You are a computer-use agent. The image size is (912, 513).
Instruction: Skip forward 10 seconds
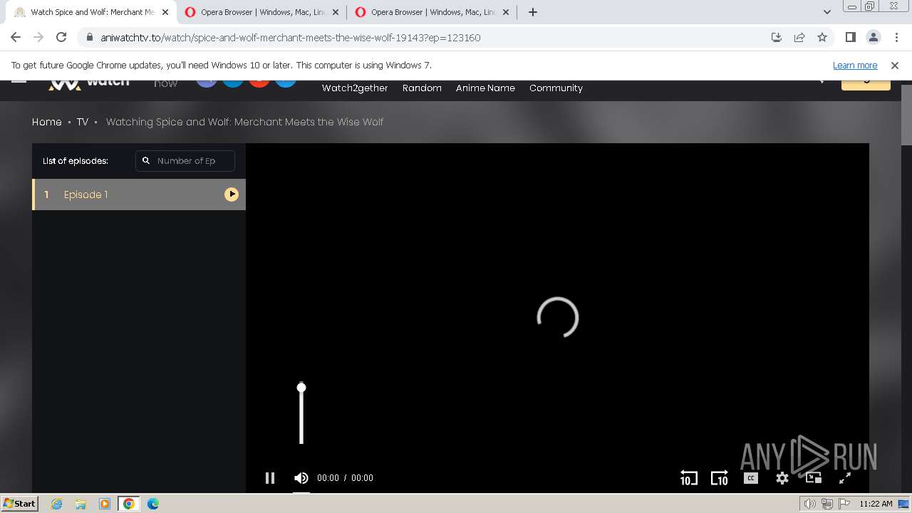pyautogui.click(x=720, y=478)
